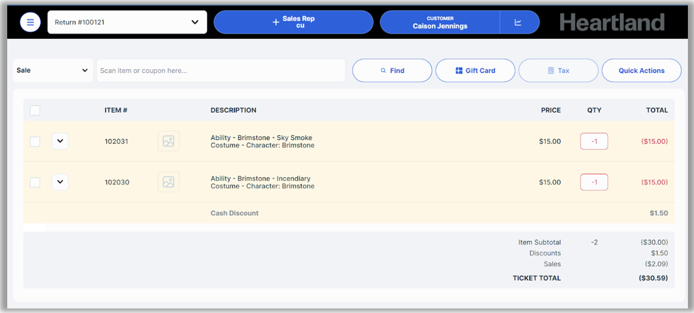Screen dimensions: 694x313
Task: Click image placeholder for item 102031
Action: click(168, 141)
